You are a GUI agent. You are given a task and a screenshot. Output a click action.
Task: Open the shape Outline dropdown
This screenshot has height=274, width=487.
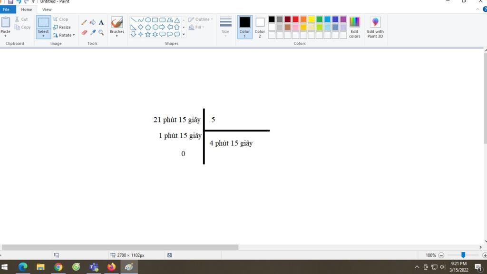click(x=201, y=19)
